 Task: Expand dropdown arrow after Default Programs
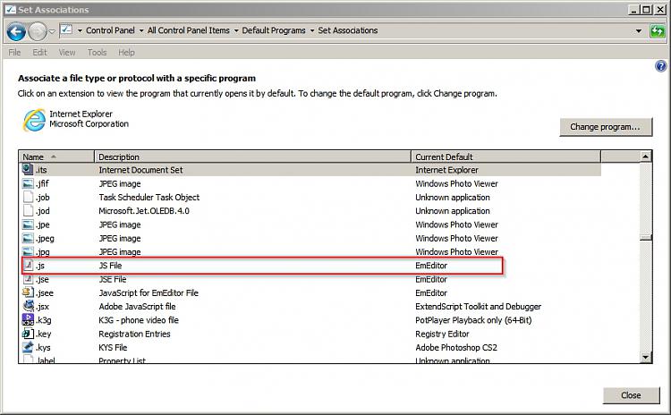pyautogui.click(x=312, y=30)
